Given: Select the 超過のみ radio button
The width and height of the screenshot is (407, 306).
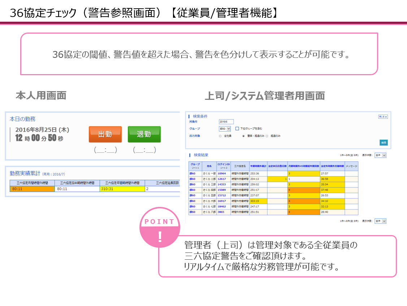Looking at the screenshot, I should tap(267, 136).
